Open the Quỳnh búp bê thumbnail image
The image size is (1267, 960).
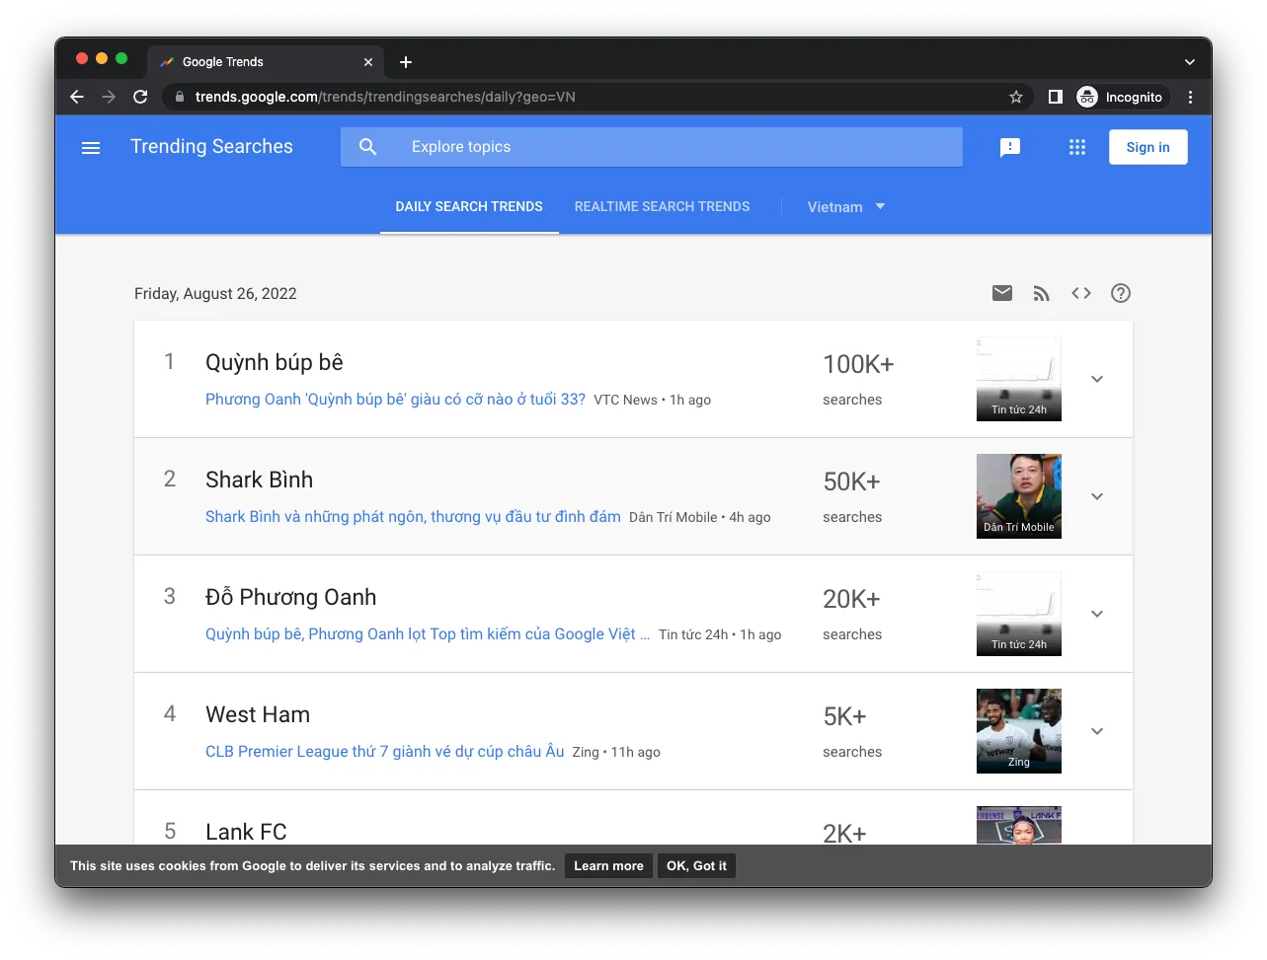1019,379
